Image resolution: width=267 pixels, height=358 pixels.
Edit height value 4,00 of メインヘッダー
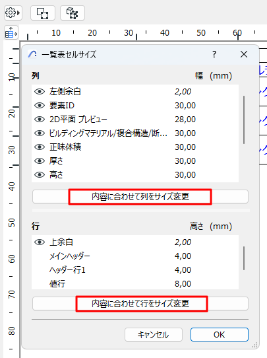183,256
